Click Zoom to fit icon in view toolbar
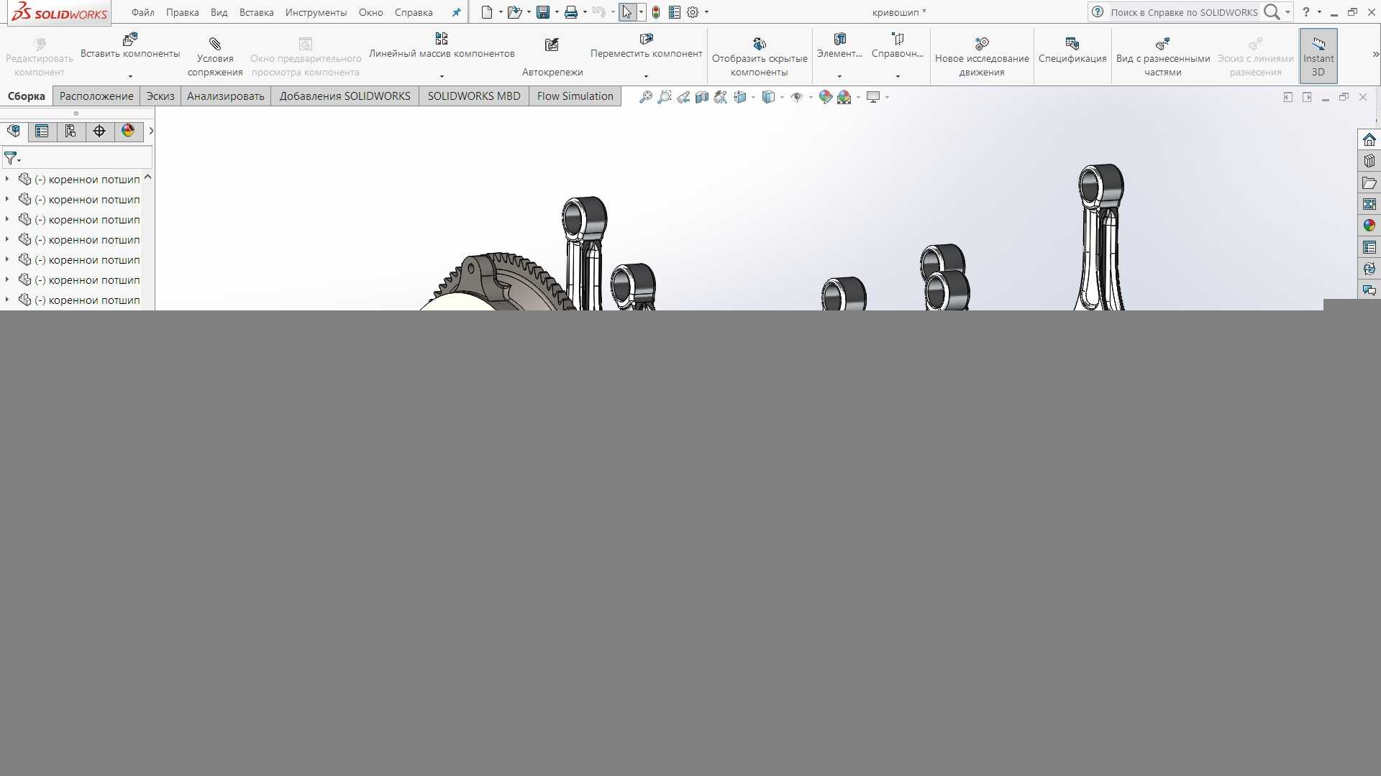This screenshot has width=1381, height=776. [x=646, y=97]
